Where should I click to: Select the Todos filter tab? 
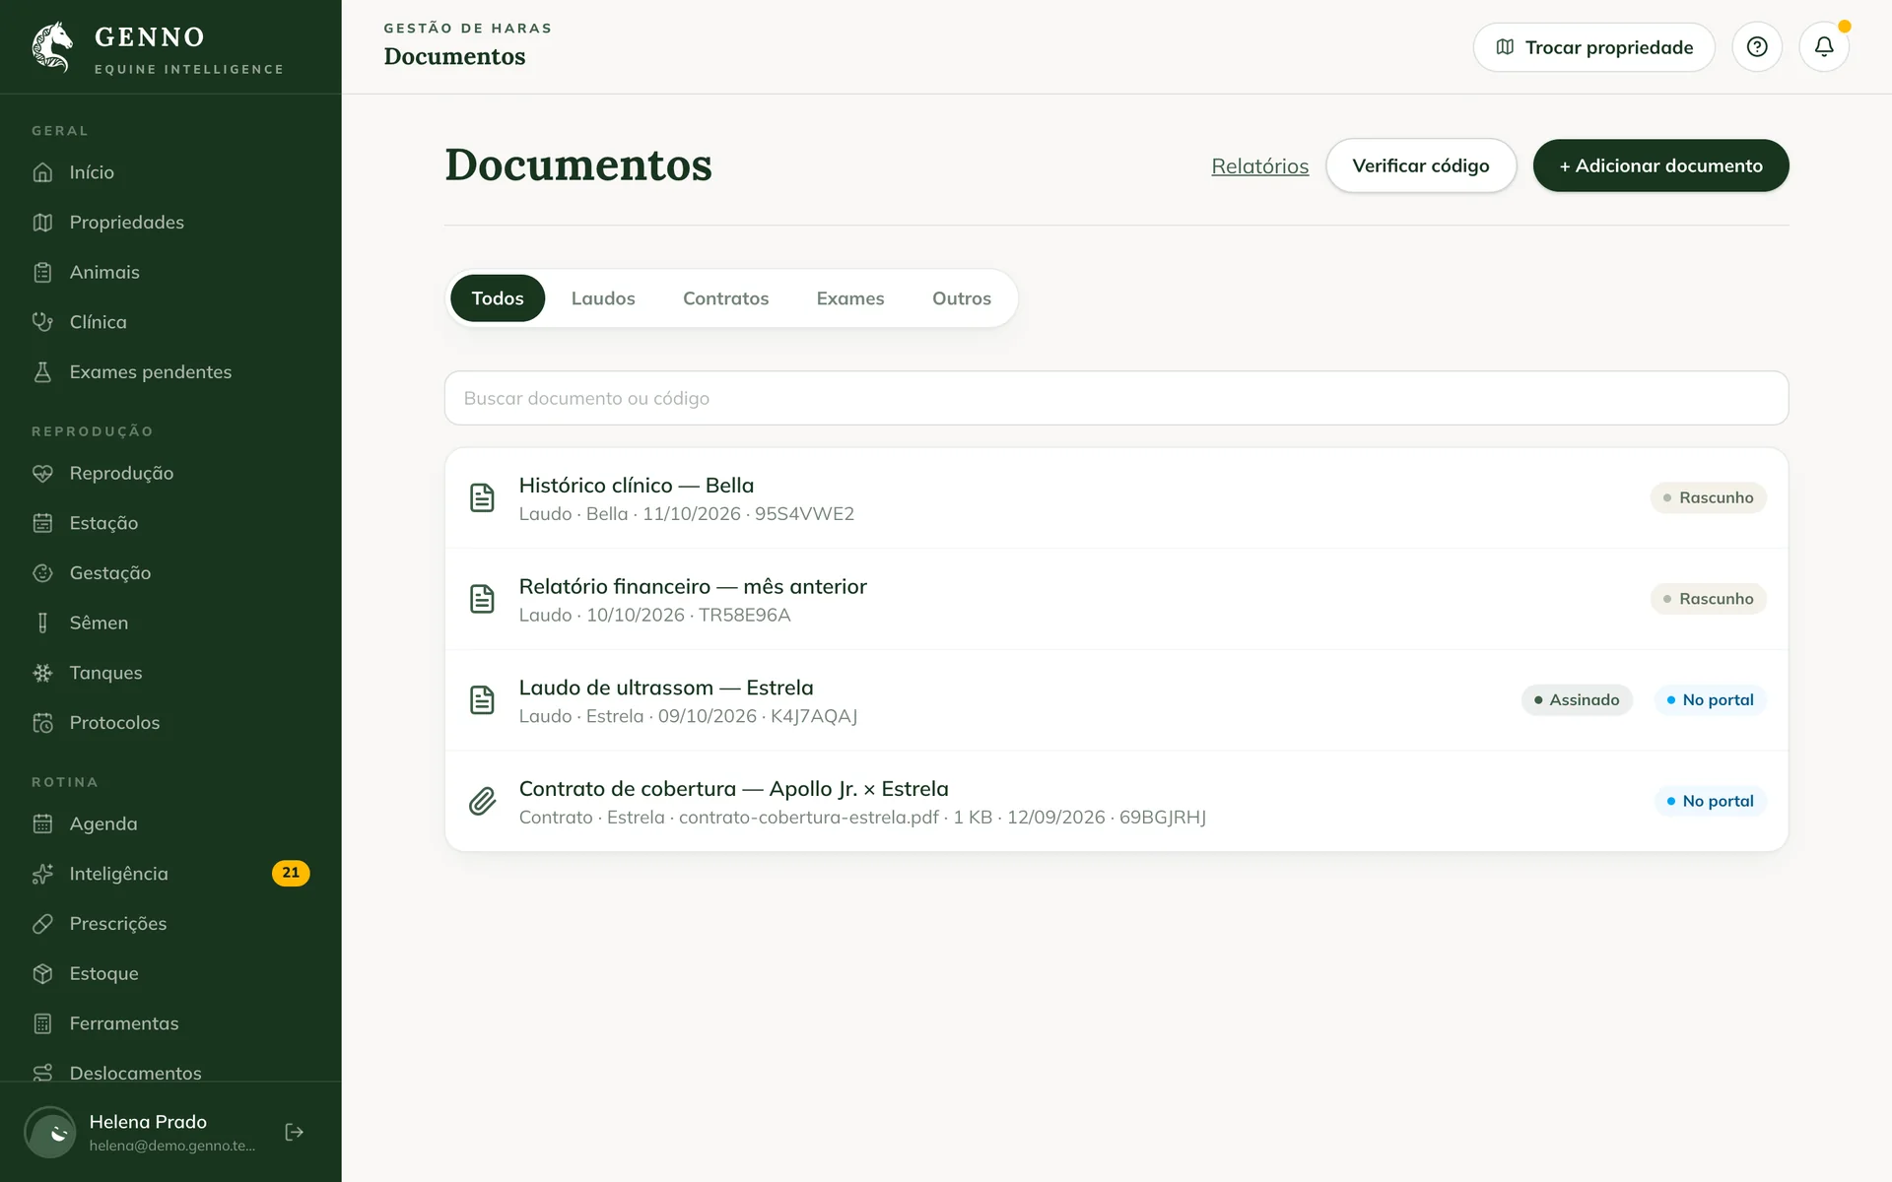[x=498, y=298]
